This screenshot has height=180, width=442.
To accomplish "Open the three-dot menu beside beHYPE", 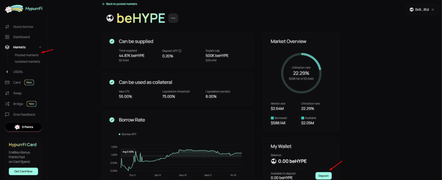I will click(173, 18).
